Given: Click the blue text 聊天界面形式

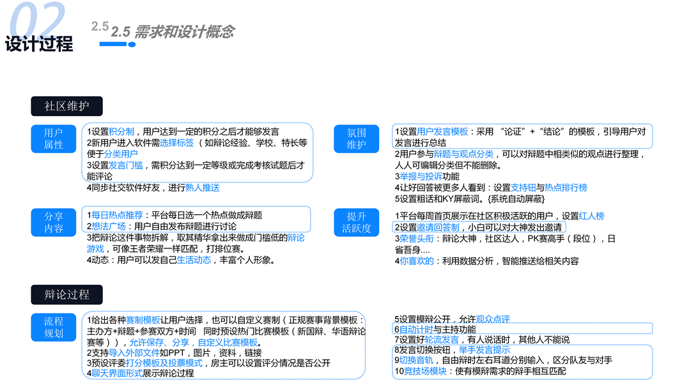Looking at the screenshot, I should coord(117,373).
